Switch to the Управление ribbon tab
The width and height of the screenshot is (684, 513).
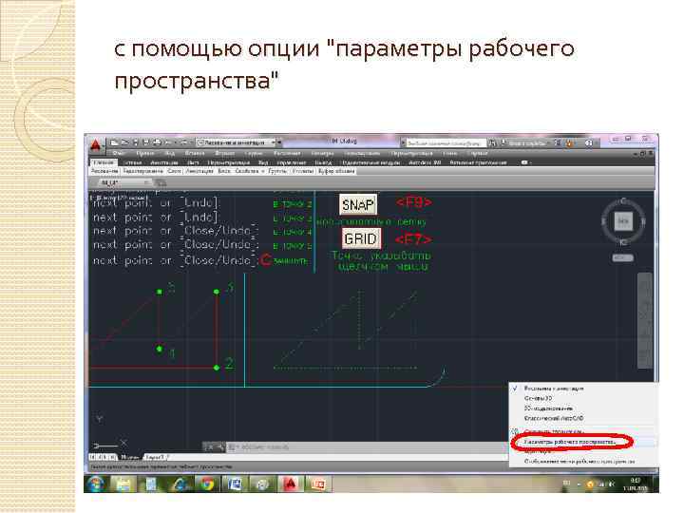[x=292, y=162]
